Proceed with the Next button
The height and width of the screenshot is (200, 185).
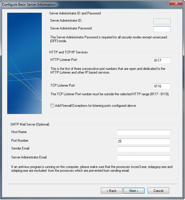pos(134,190)
